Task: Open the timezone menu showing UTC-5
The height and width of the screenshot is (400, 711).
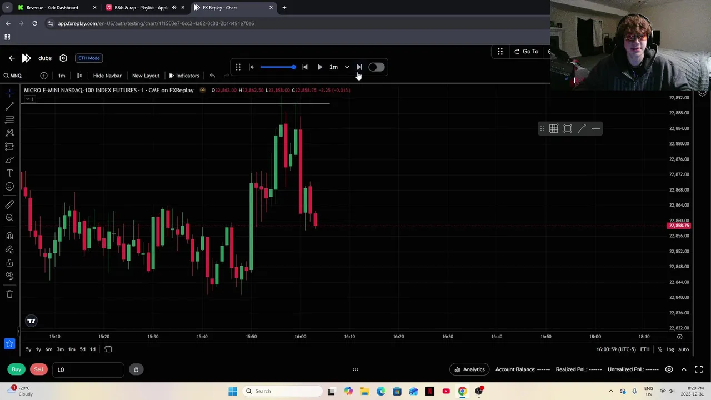Action: point(616,349)
